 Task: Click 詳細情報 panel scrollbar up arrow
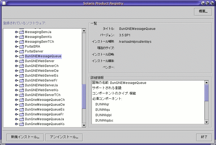click(x=207, y=83)
